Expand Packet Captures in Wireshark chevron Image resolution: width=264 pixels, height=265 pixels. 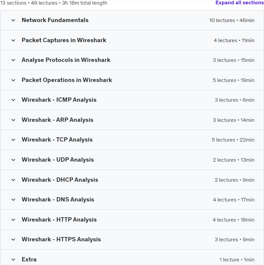tap(13, 40)
